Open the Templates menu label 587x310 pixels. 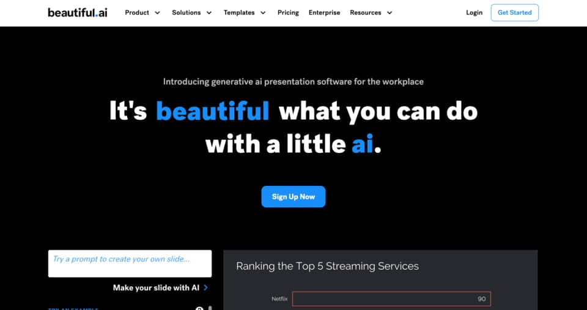click(239, 12)
